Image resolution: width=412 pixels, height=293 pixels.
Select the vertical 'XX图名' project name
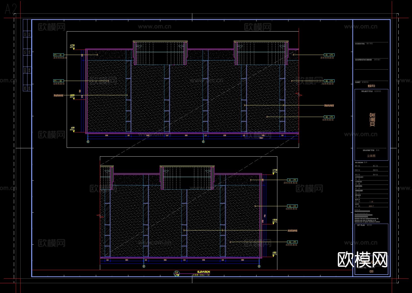tap(372, 120)
